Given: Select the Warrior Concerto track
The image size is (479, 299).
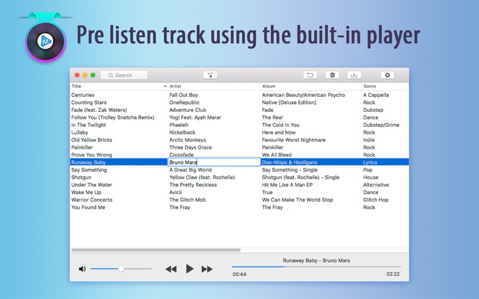Looking at the screenshot, I should pyautogui.click(x=92, y=200).
